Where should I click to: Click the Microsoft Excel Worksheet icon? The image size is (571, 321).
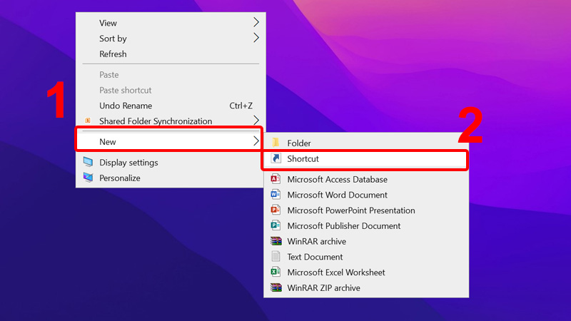(276, 272)
